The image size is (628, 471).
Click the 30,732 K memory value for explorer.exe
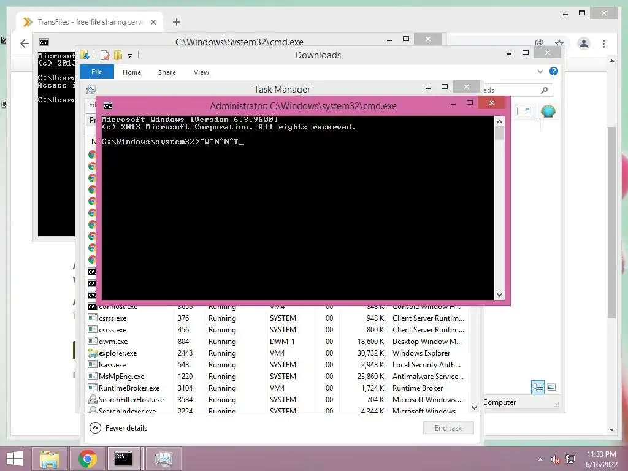[370, 353]
